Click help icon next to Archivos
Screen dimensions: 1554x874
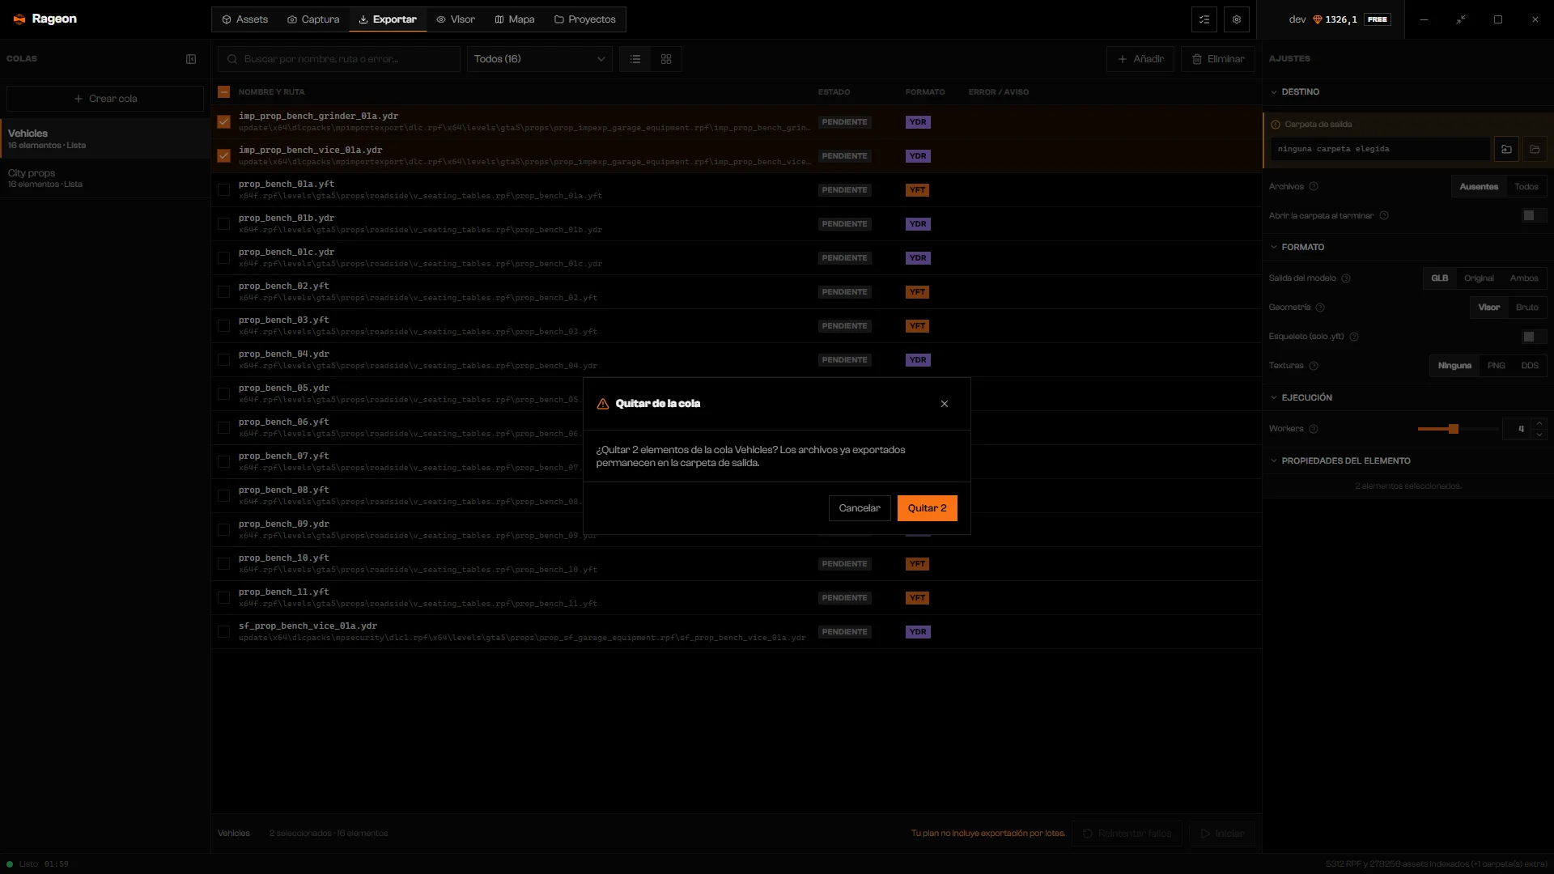1314,187
